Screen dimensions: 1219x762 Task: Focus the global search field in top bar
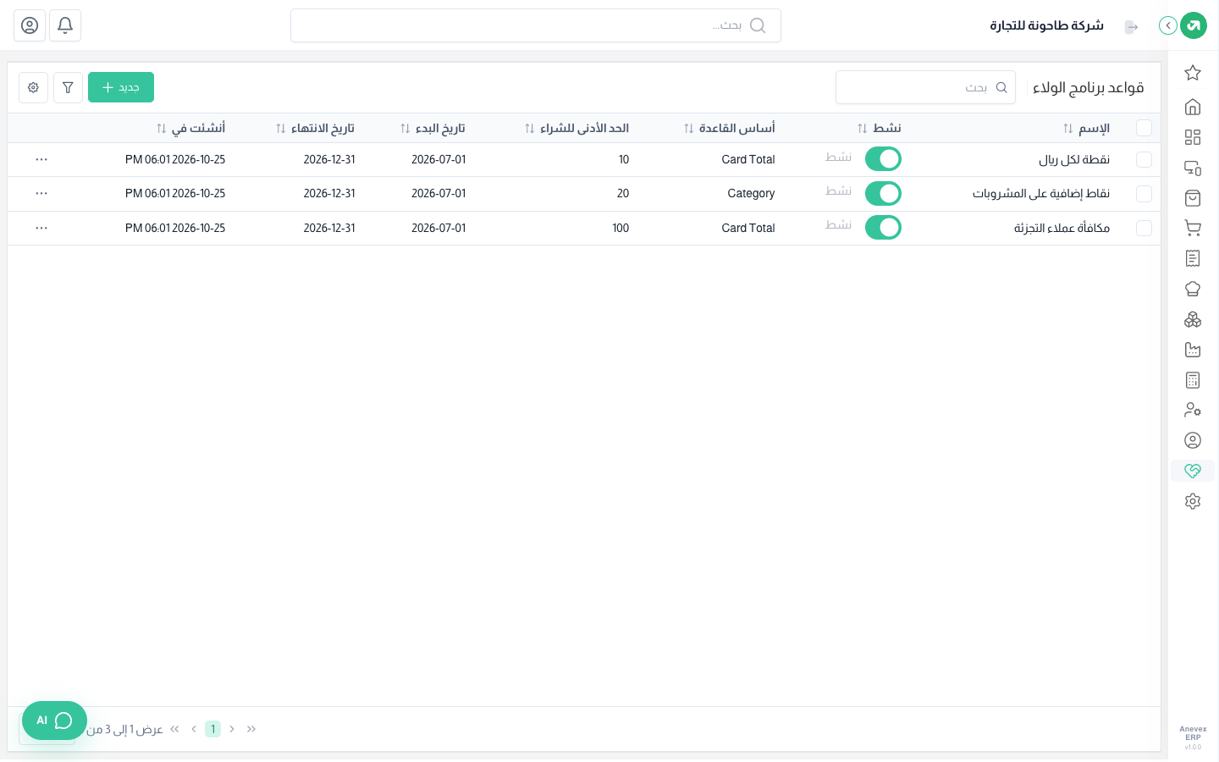[x=536, y=25]
